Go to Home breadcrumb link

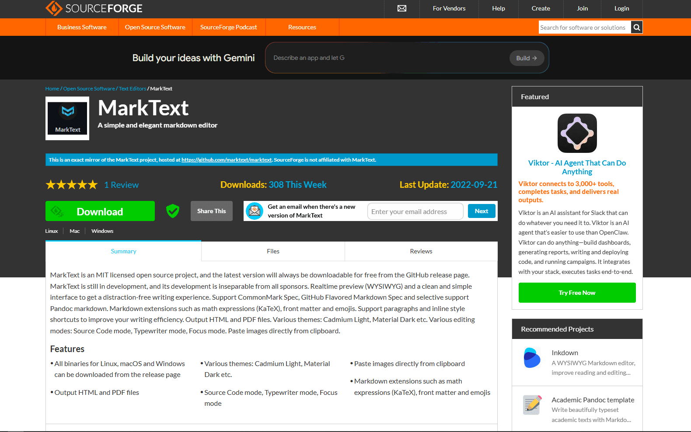coord(52,89)
